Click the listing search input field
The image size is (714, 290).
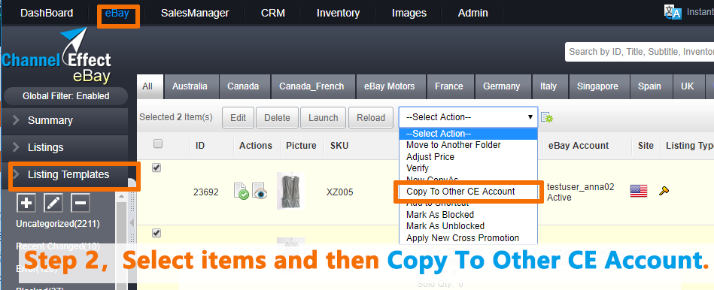coord(640,52)
